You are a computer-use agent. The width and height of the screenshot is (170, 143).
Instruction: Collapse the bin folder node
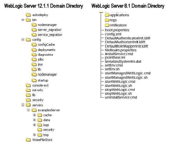[x=23, y=20]
